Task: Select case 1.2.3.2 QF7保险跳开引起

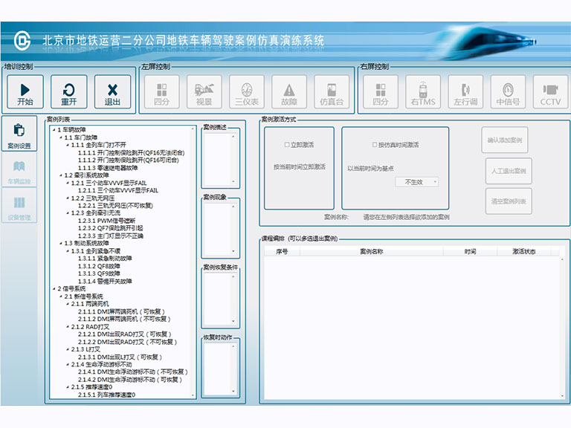Action: (x=110, y=228)
